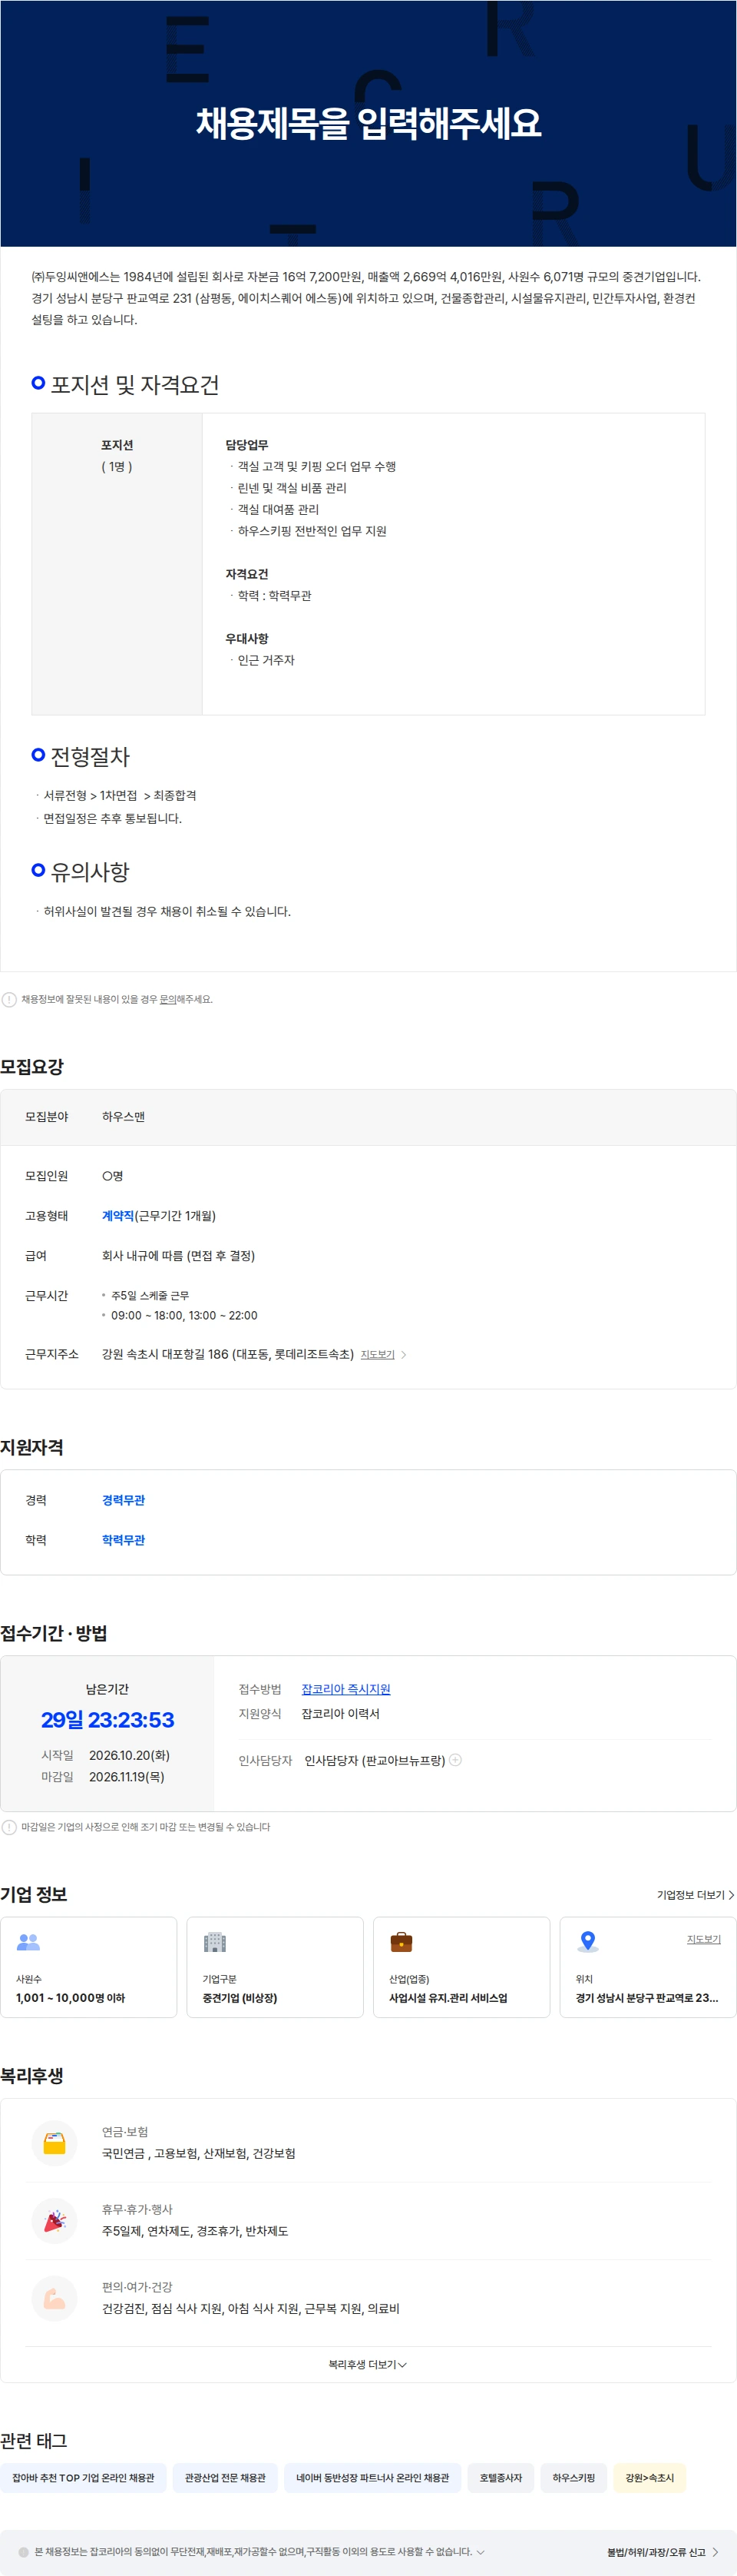Open 지도보기 in the 위치 card
The image size is (737, 2576).
pos(703,1939)
